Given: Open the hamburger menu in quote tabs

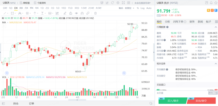Looking at the screenshot, I should [216, 21].
